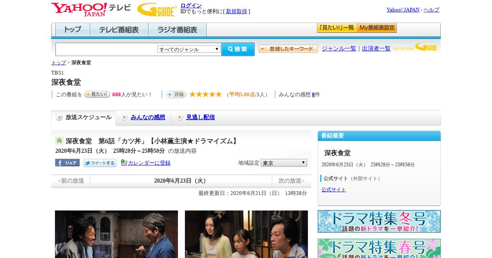Click the Syndicated G-GUIDE logo

pos(415,47)
